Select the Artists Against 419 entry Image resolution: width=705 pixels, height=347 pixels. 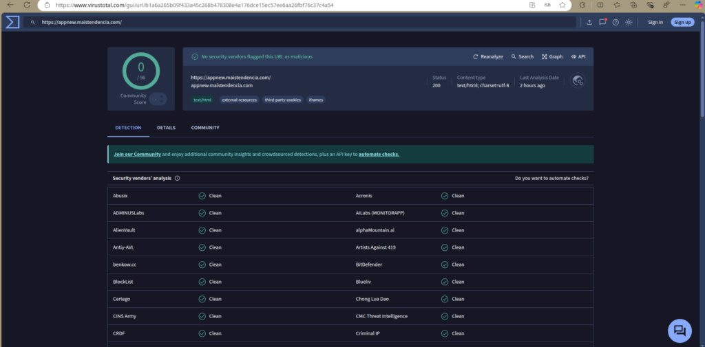[375, 247]
